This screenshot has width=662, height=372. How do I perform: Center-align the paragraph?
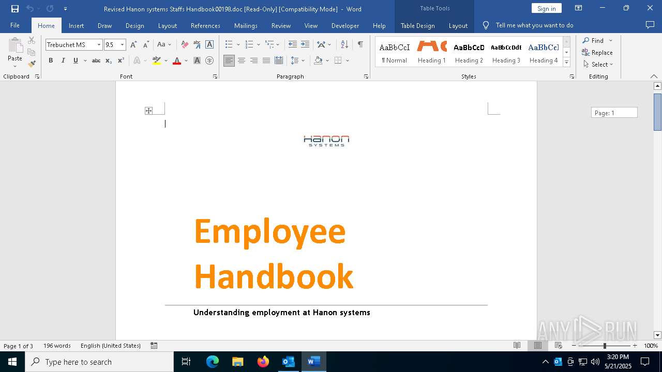click(x=242, y=60)
